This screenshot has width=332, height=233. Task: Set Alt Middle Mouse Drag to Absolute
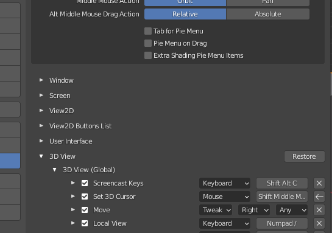268,14
